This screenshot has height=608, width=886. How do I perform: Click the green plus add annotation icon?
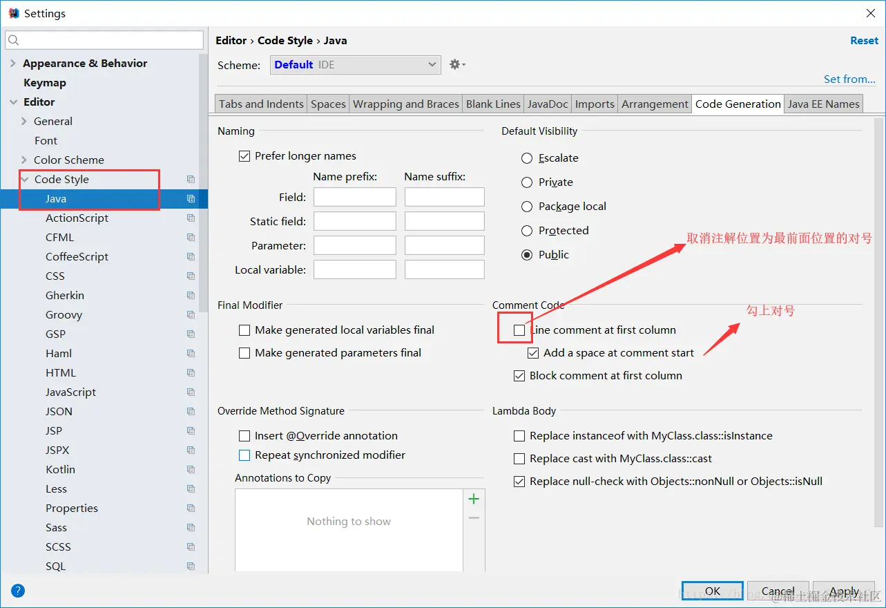pyautogui.click(x=474, y=499)
